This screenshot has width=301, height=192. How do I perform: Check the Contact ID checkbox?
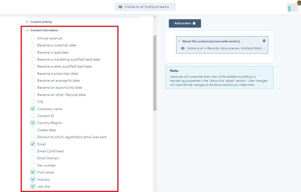click(33, 116)
